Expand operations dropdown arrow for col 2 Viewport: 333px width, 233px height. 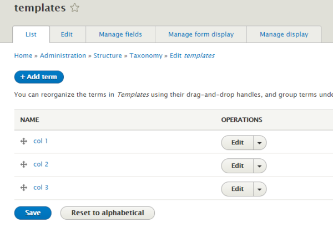click(260, 166)
